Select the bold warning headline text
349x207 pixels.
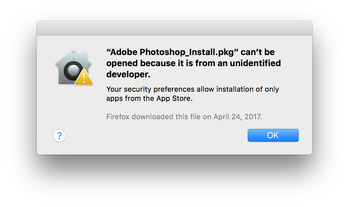tap(193, 63)
